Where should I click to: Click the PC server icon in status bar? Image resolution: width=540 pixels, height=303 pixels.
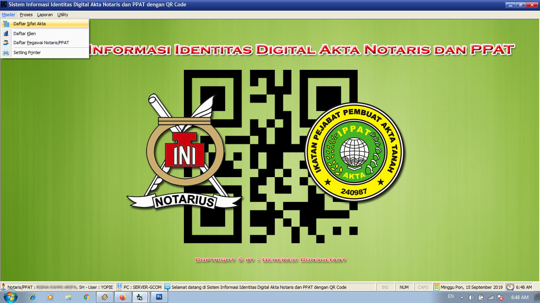point(119,287)
